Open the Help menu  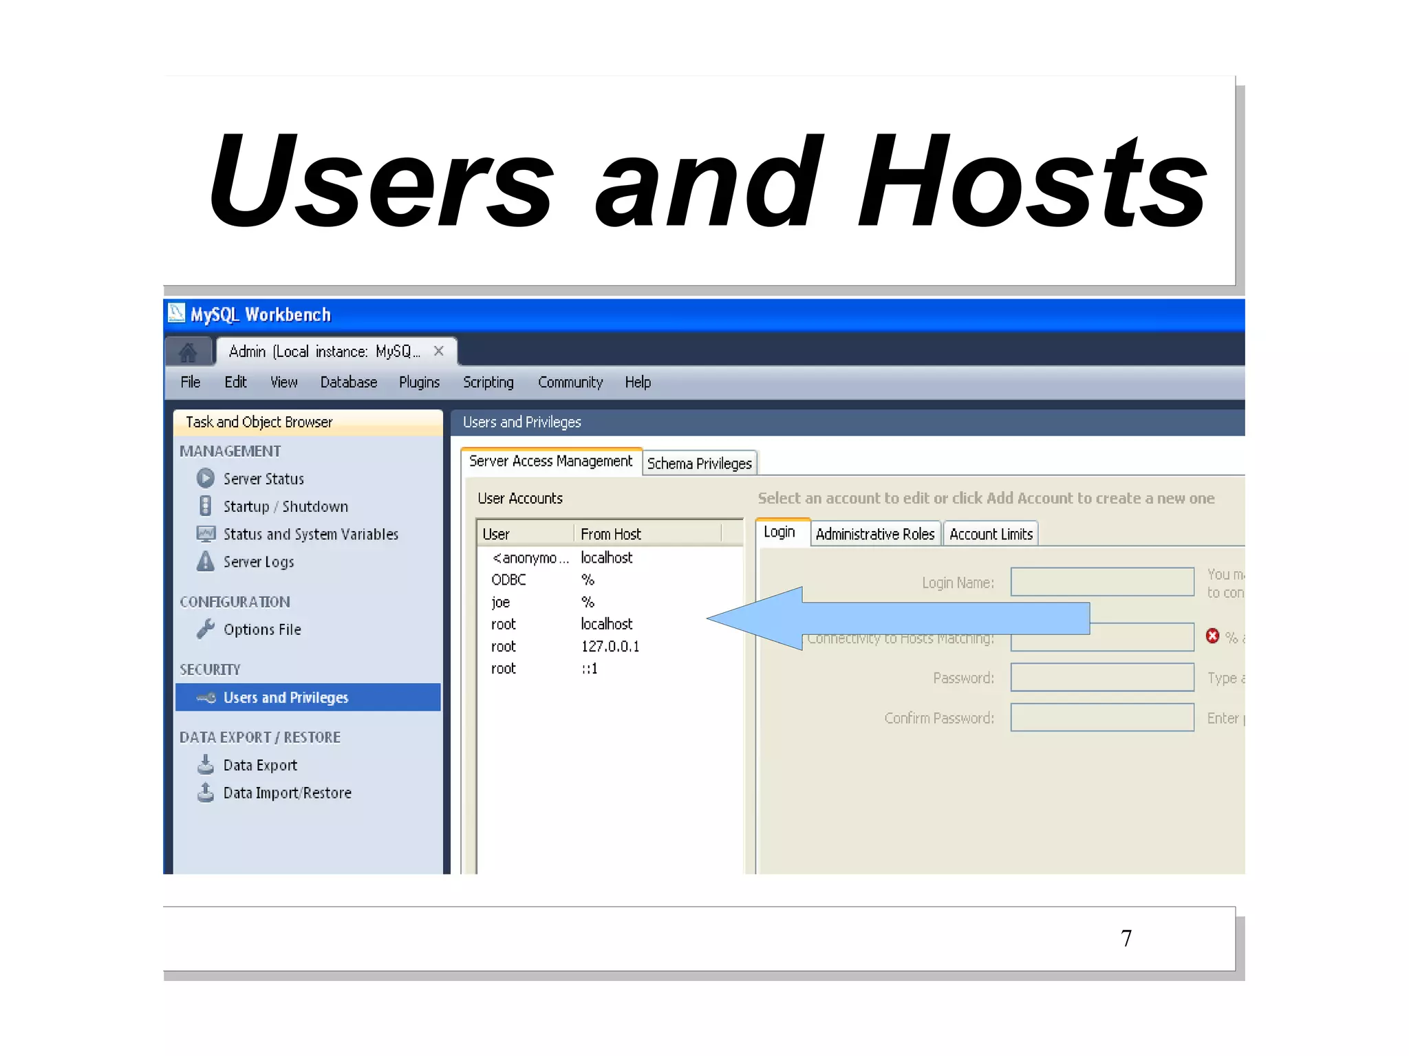point(638,382)
